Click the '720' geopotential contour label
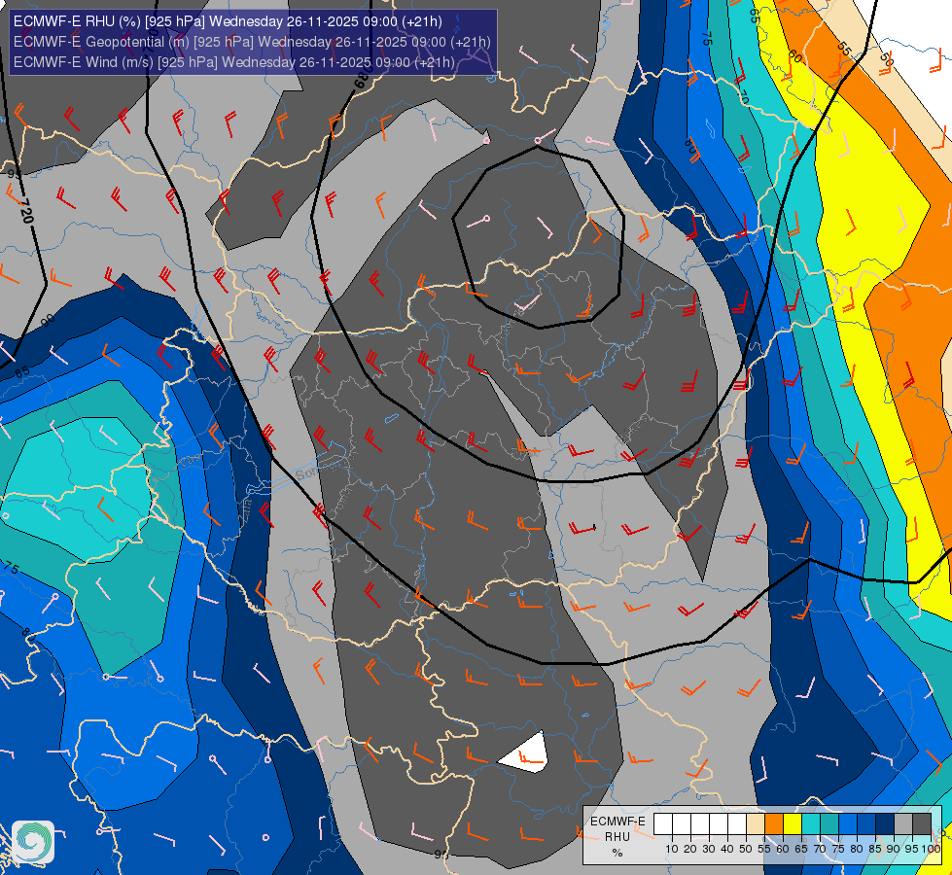This screenshot has width=952, height=875. pyautogui.click(x=25, y=210)
